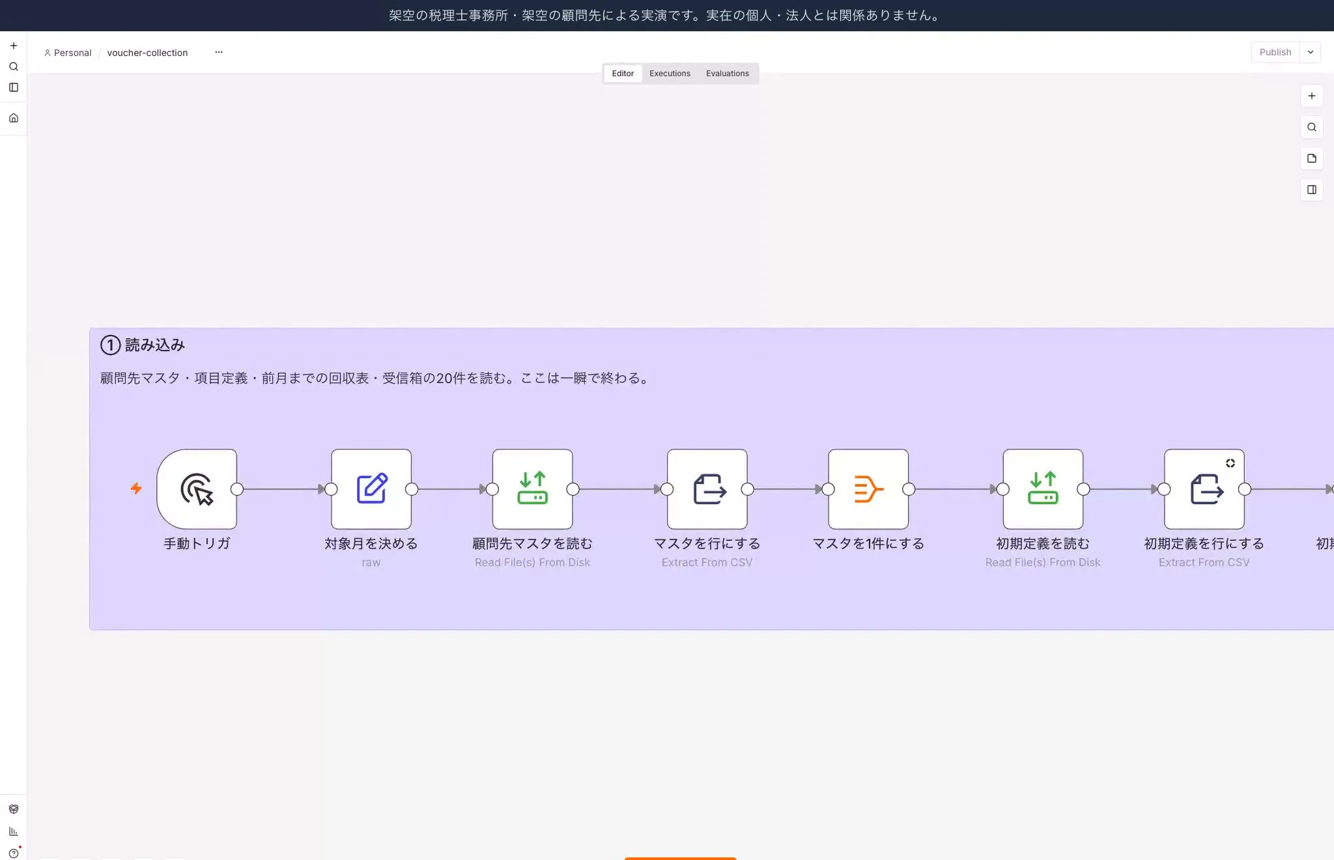Go to home via house icon

point(13,118)
